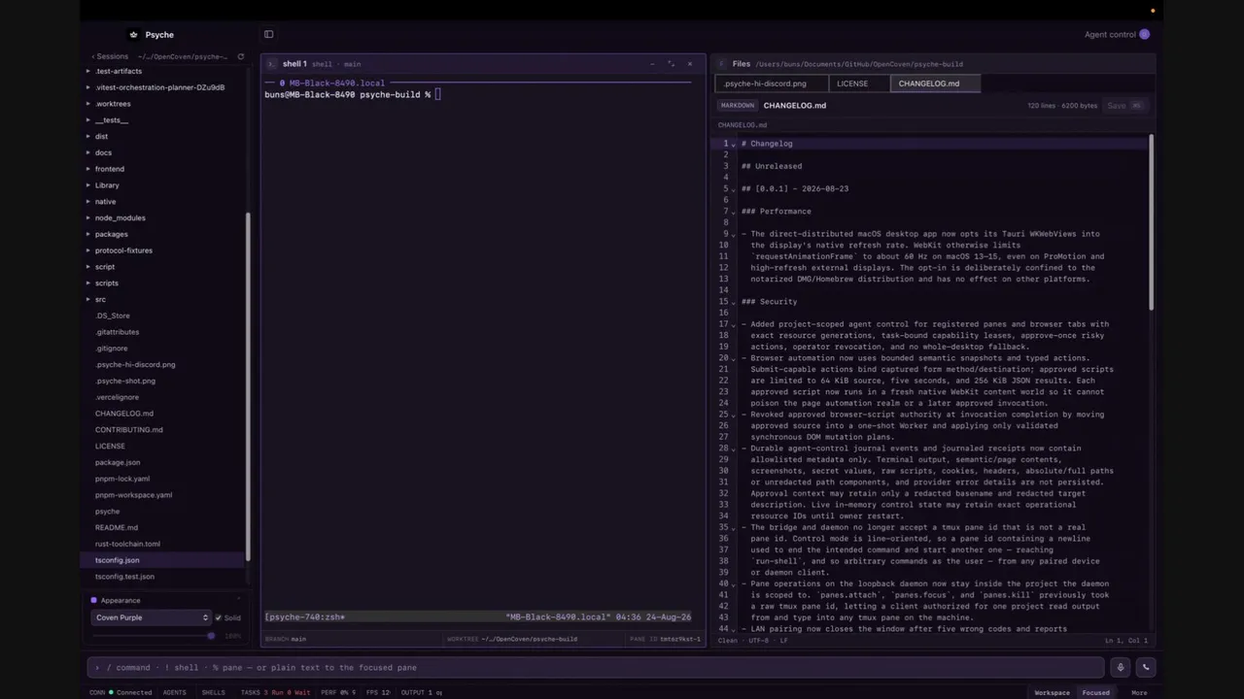Click the Agent control indicator icon

1144,35
